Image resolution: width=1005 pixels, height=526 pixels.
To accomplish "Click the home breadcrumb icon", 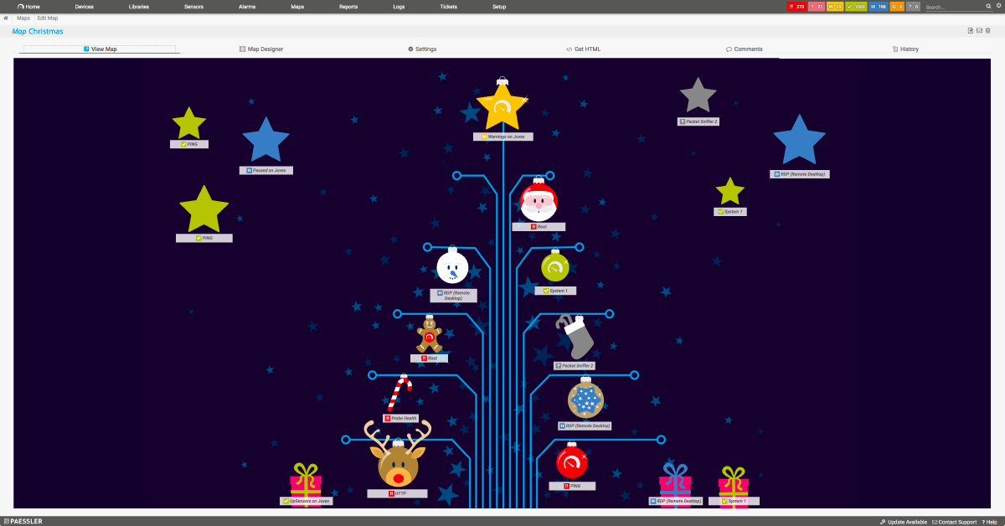I will coord(7,18).
